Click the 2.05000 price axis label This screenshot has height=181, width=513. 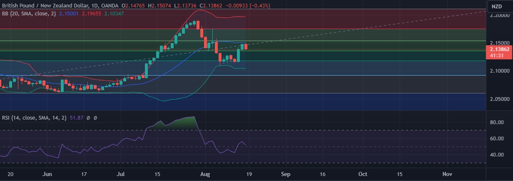(500, 99)
